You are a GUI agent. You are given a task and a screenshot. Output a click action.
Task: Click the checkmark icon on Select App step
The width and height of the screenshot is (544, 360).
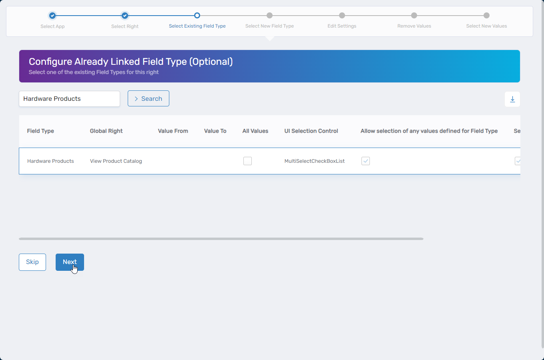coord(52,16)
